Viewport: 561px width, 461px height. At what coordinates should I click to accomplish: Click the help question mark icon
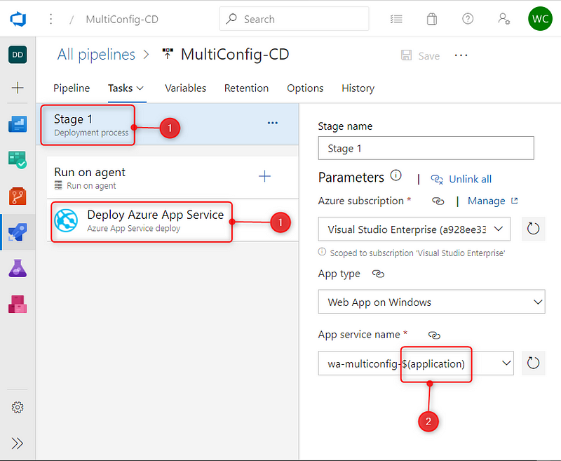click(x=468, y=19)
